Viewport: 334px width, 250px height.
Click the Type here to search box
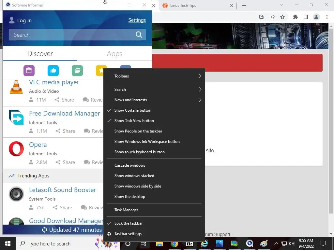point(68,243)
